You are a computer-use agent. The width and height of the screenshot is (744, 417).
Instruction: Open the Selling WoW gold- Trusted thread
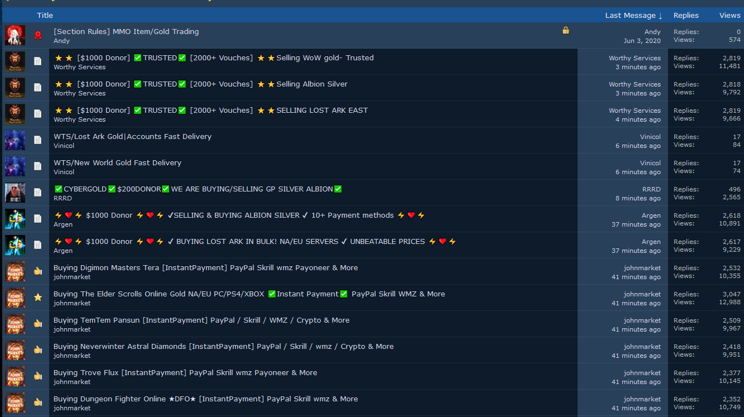click(213, 57)
